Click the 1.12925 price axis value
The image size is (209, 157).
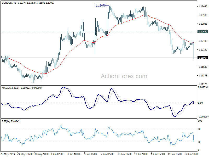pyautogui.click(x=203, y=24)
